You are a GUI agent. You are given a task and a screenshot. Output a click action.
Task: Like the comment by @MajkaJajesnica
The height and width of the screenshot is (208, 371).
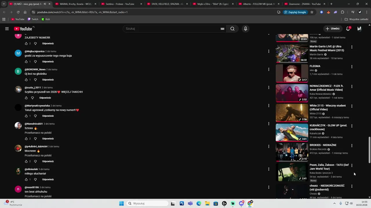click(26, 62)
